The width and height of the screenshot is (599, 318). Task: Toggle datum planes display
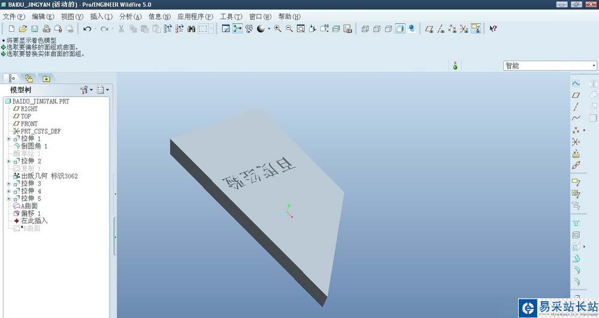[x=429, y=29]
